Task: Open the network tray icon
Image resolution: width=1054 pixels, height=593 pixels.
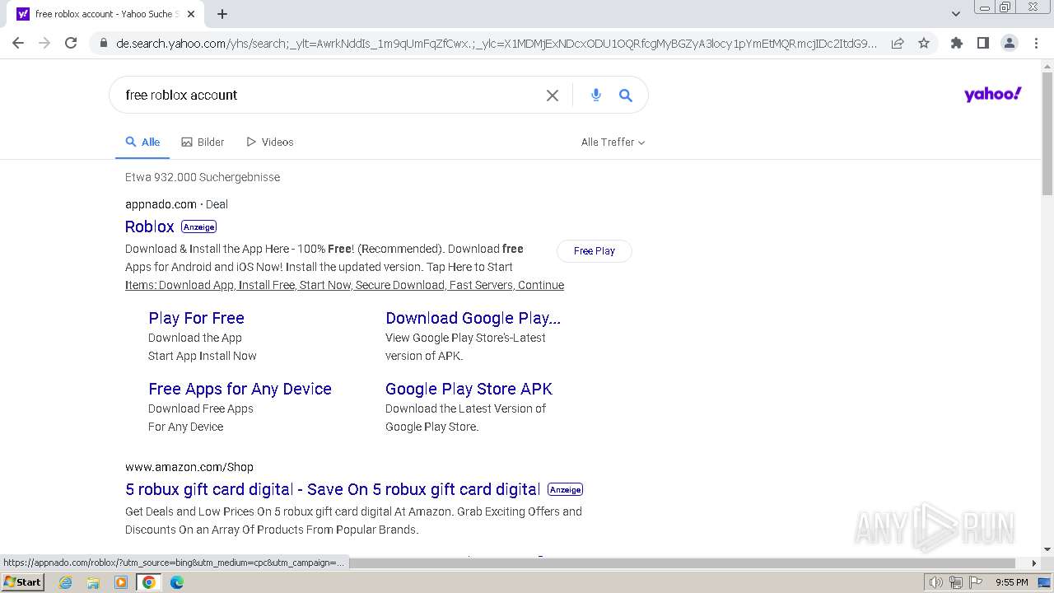Action: (x=955, y=582)
